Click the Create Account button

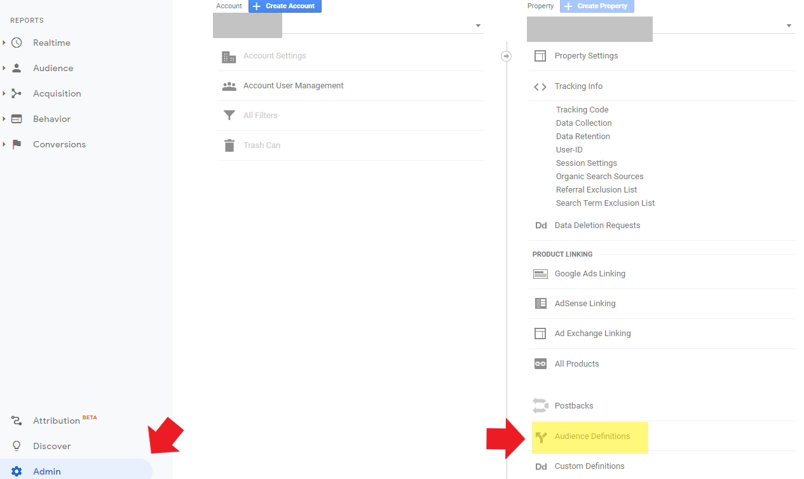coord(285,6)
